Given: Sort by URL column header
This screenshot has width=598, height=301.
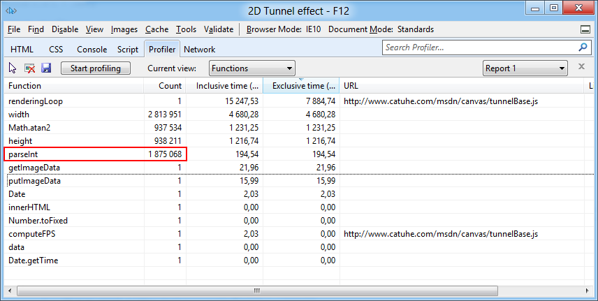Looking at the screenshot, I should click(x=462, y=86).
